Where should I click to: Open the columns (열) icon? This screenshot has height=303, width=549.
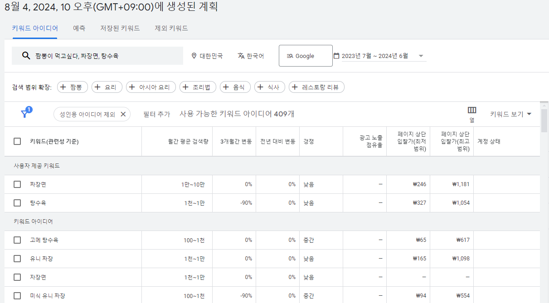point(472,111)
